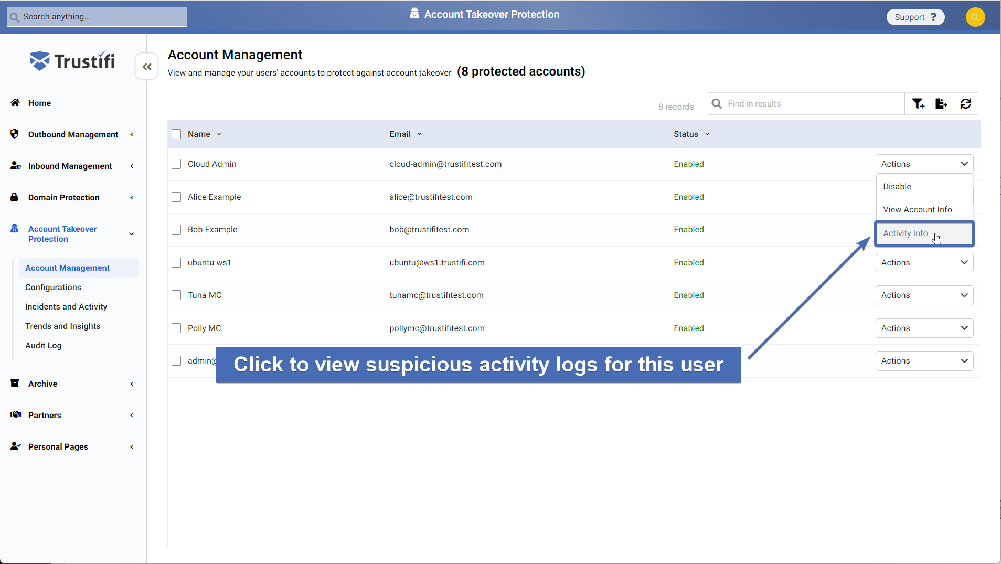1001x564 pixels.
Task: Collapse the Account Takeover Protection chevron
Action: (x=132, y=233)
